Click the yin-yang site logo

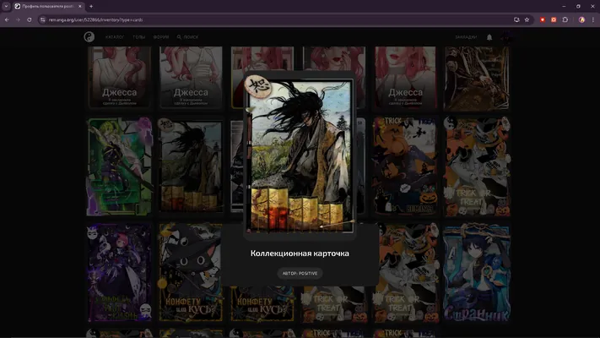click(x=89, y=37)
